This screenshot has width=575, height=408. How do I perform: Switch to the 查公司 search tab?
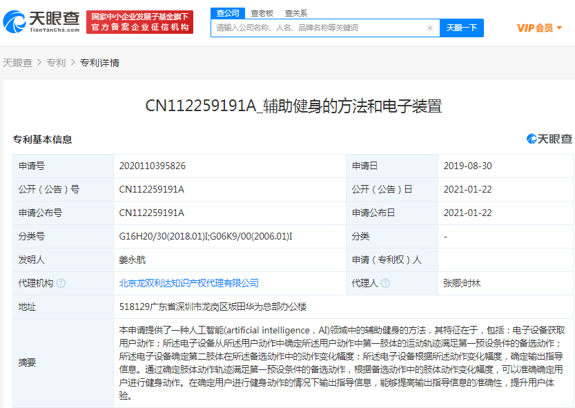[228, 12]
